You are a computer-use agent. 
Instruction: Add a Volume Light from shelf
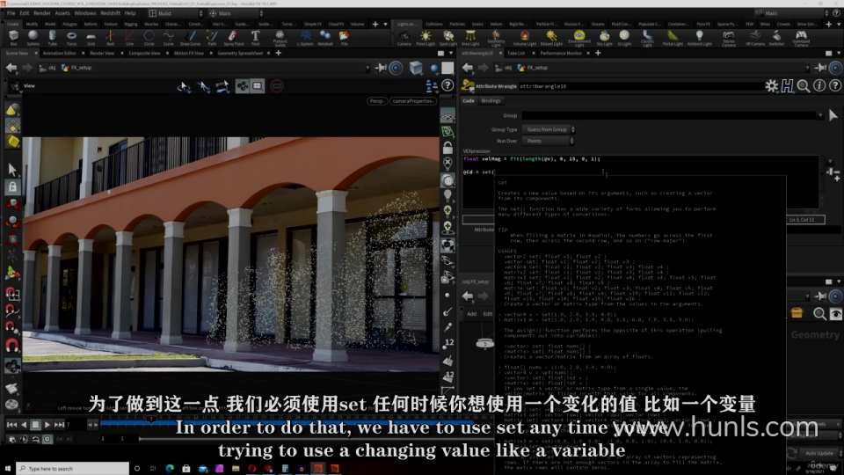(x=524, y=37)
